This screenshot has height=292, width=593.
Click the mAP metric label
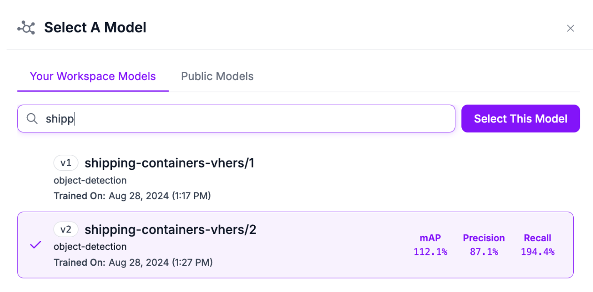(430, 238)
